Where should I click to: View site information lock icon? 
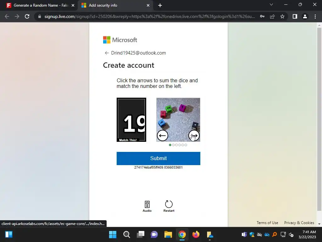[39, 16]
